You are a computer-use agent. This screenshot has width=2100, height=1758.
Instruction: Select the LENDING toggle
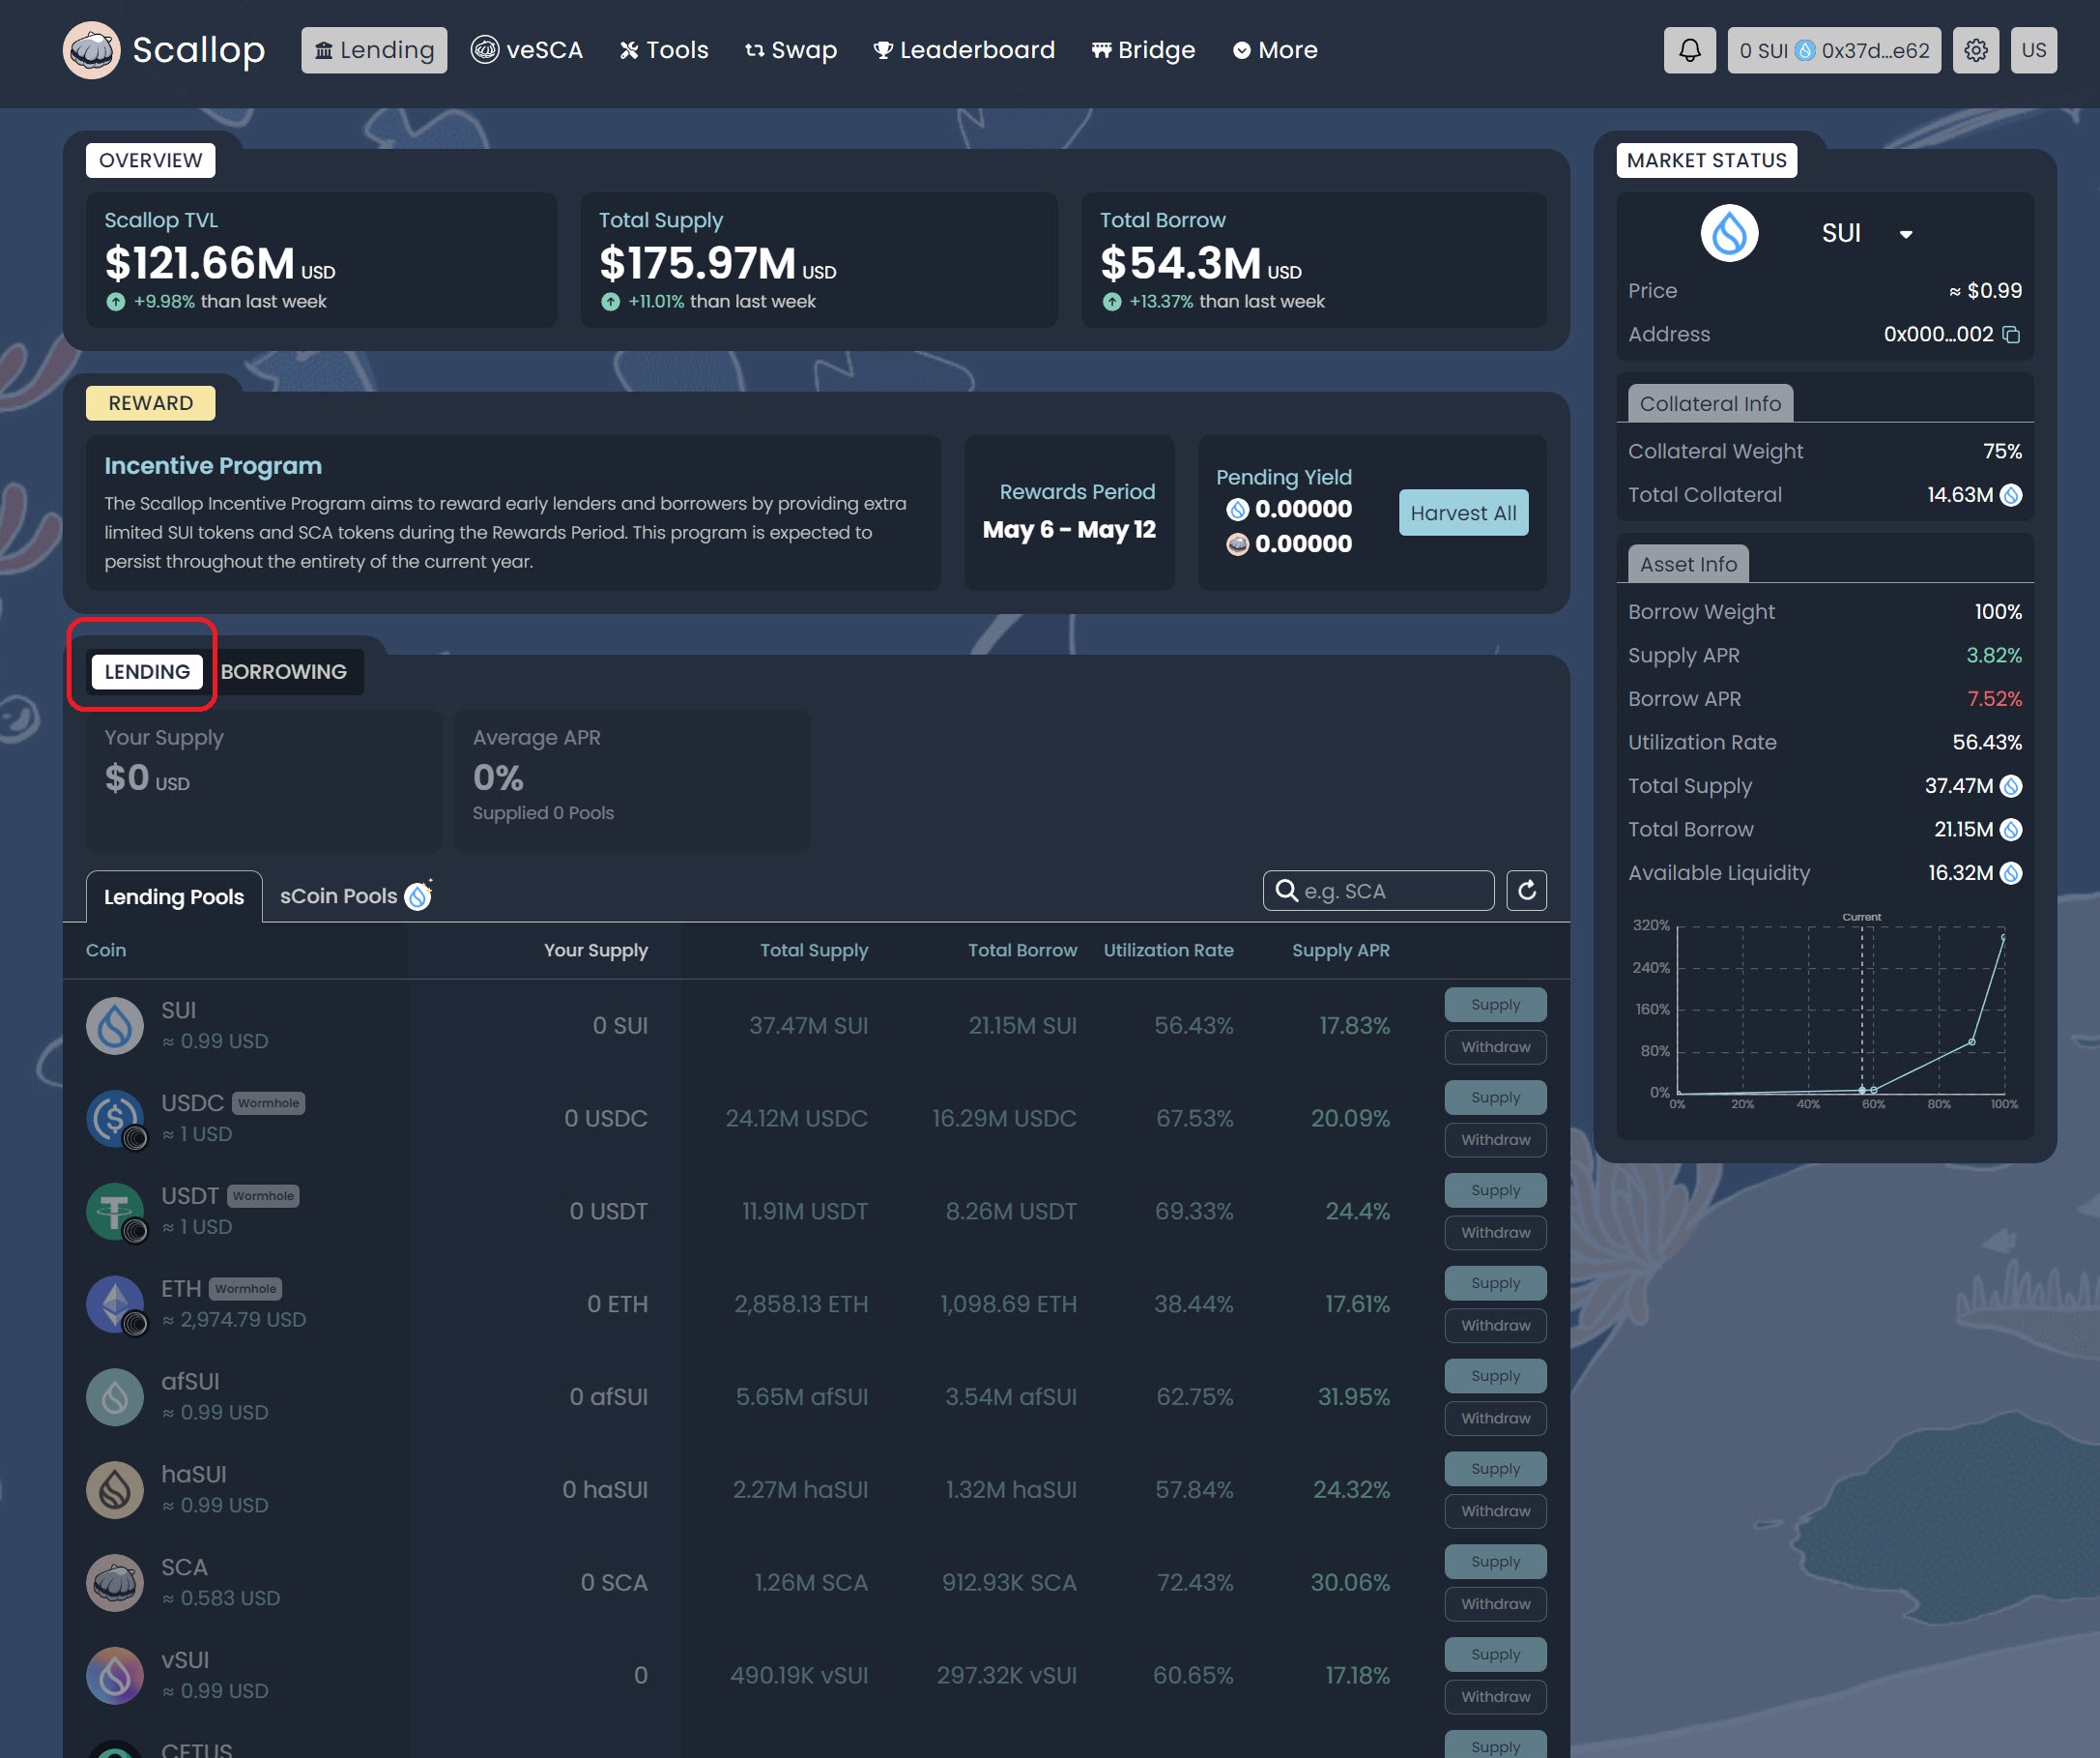pos(147,671)
